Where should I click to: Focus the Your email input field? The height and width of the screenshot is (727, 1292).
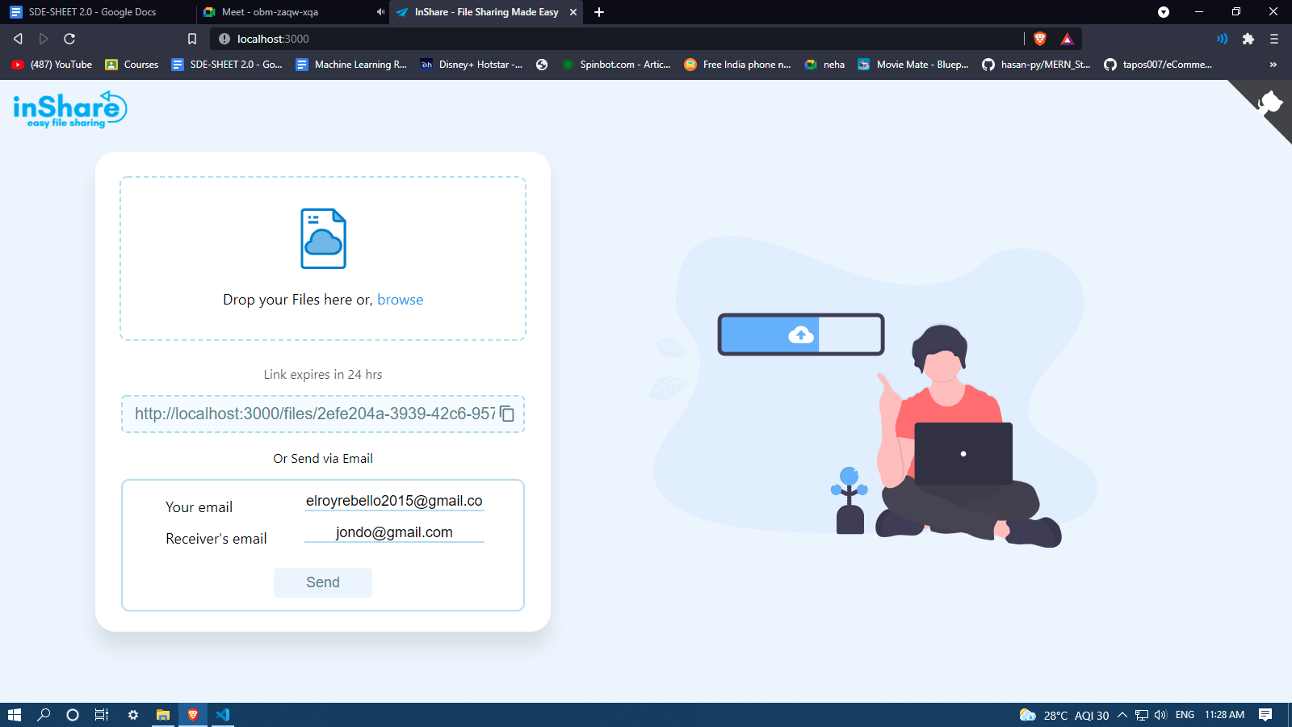point(394,501)
